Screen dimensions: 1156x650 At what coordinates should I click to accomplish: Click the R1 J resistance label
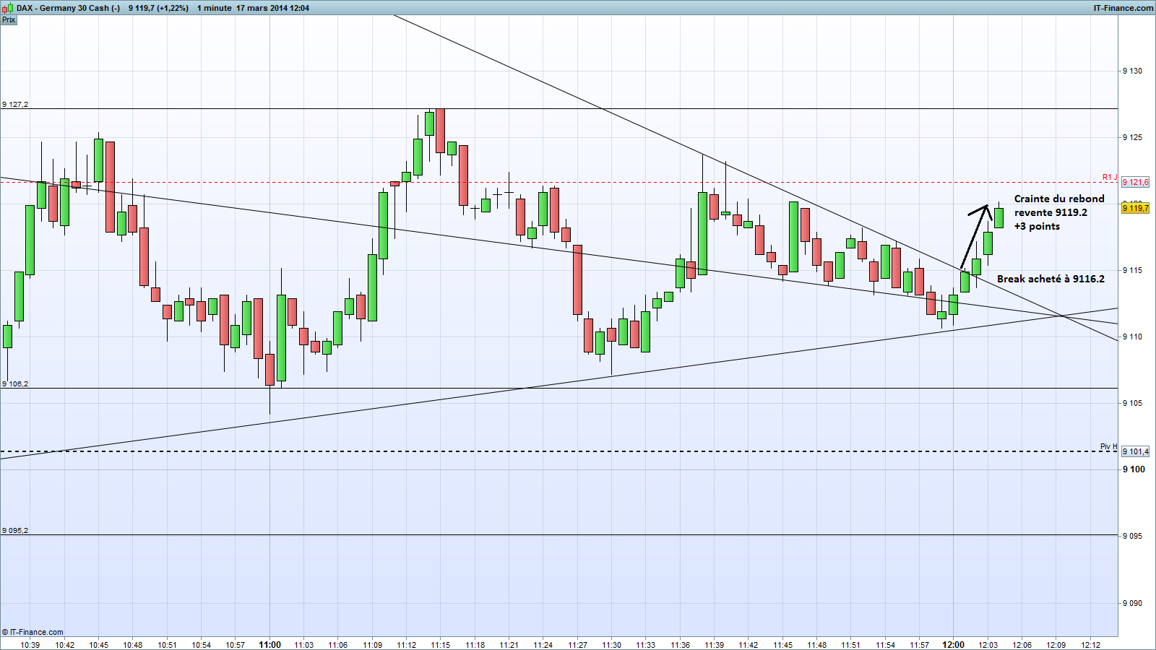pos(1110,177)
